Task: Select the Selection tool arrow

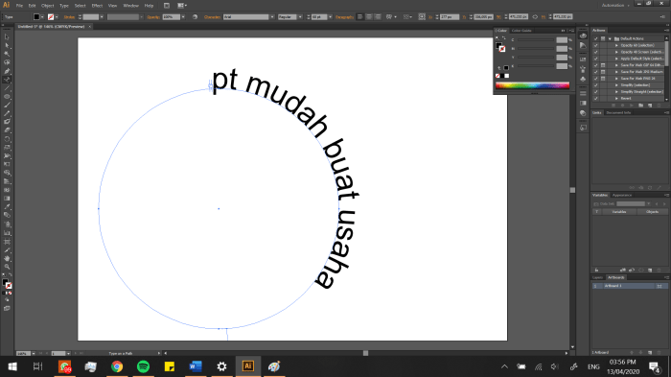Action: 7,37
